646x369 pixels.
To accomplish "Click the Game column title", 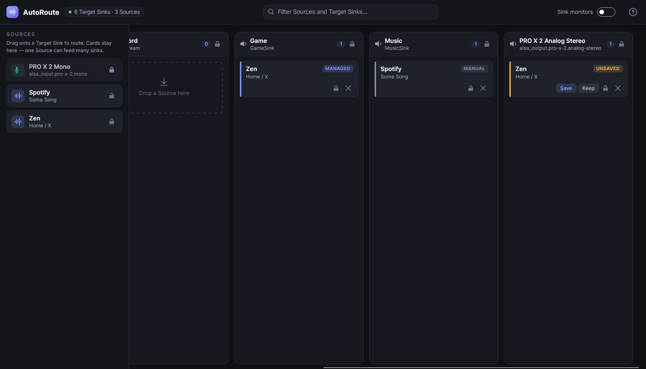I will pyautogui.click(x=258, y=41).
